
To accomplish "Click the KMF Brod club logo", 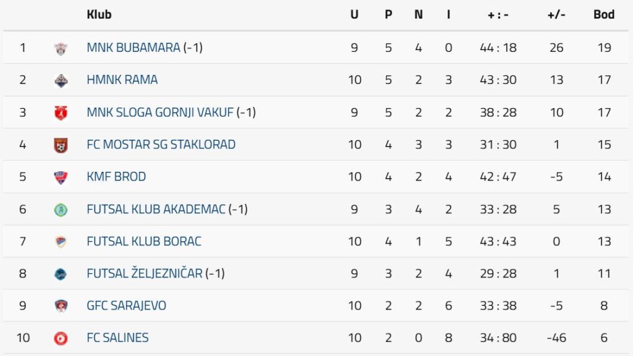I will tap(61, 177).
